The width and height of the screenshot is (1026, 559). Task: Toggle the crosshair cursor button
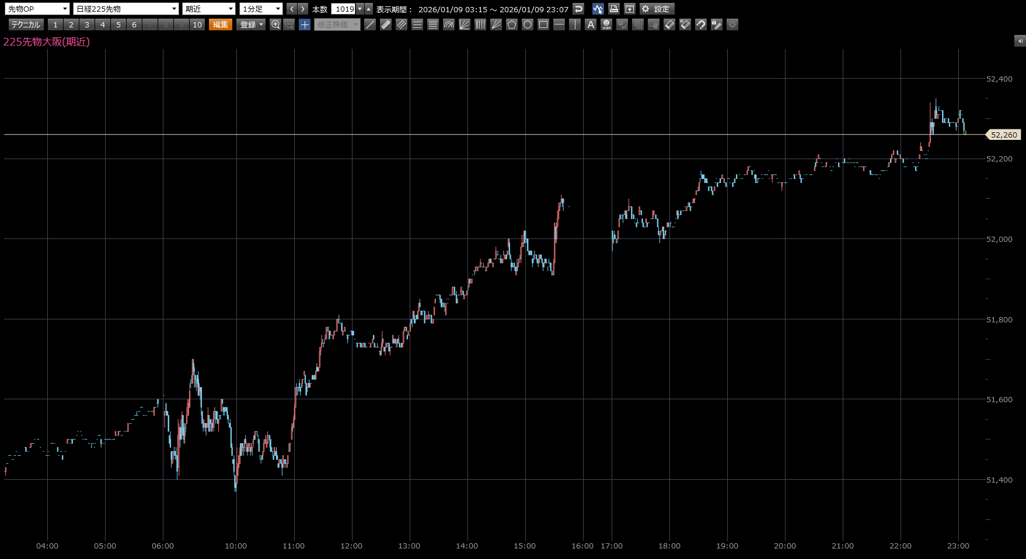point(305,24)
